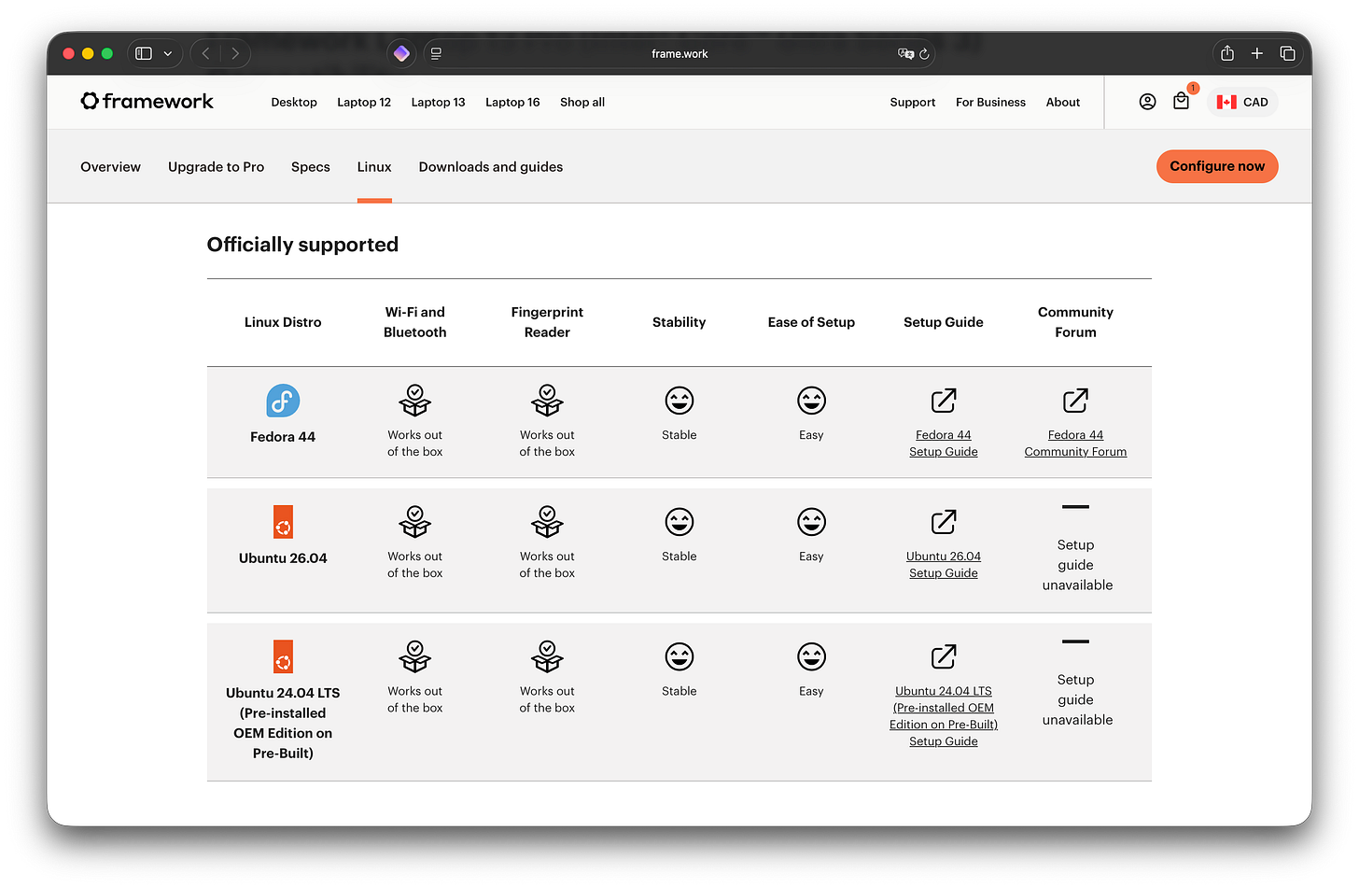Open the CAD currency region selector

click(x=1242, y=102)
